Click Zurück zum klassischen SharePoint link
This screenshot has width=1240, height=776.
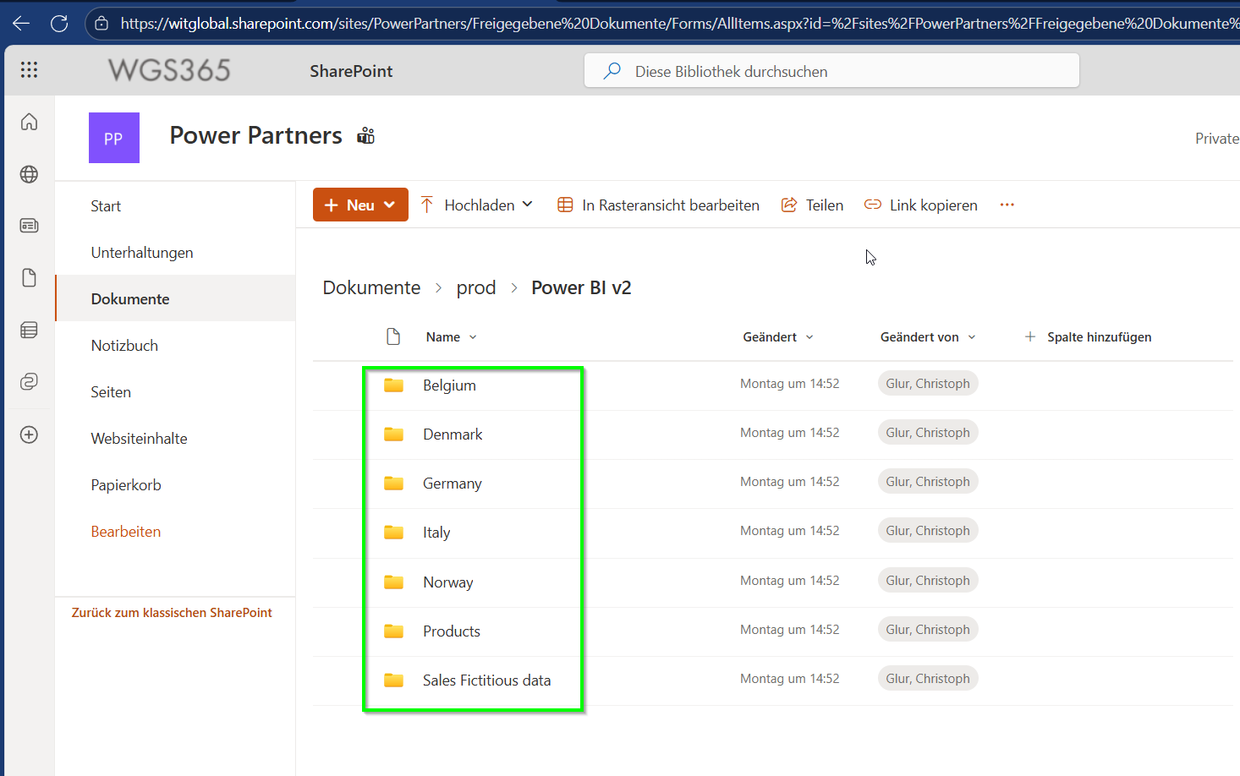[172, 613]
